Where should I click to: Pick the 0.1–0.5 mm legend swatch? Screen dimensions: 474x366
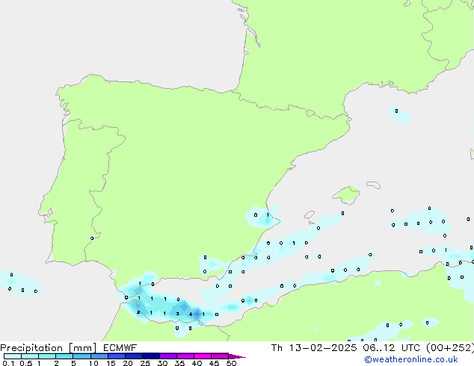point(13,356)
